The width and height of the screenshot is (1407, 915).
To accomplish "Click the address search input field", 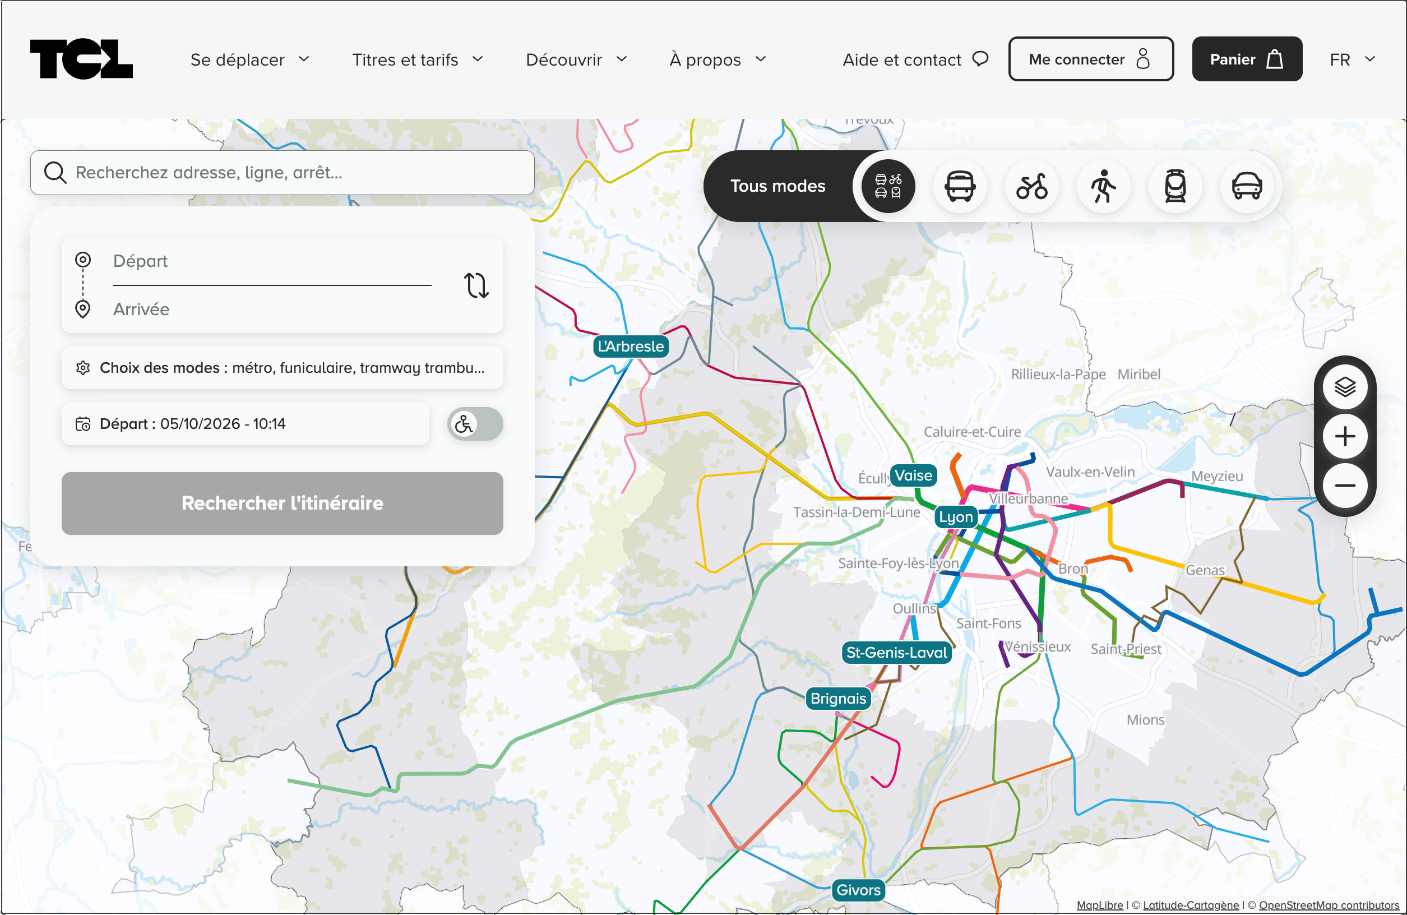I will 282,173.
